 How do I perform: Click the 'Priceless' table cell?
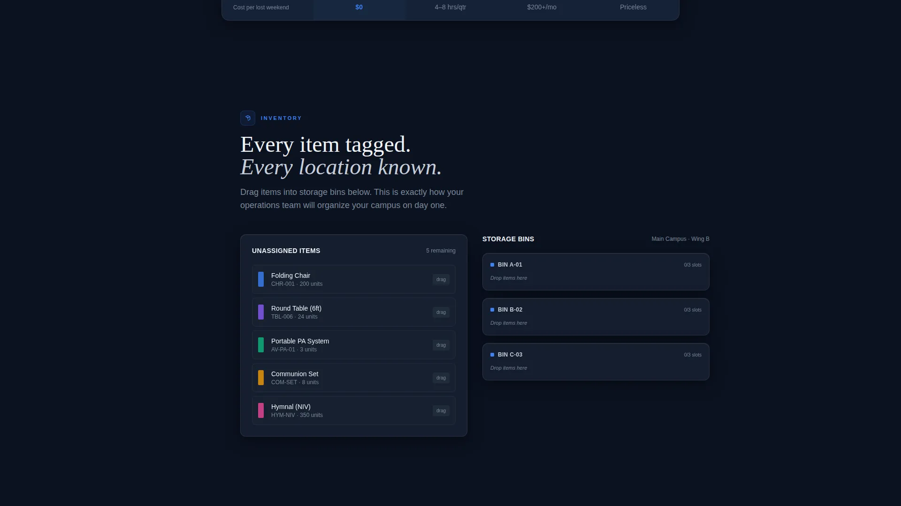coord(633,7)
